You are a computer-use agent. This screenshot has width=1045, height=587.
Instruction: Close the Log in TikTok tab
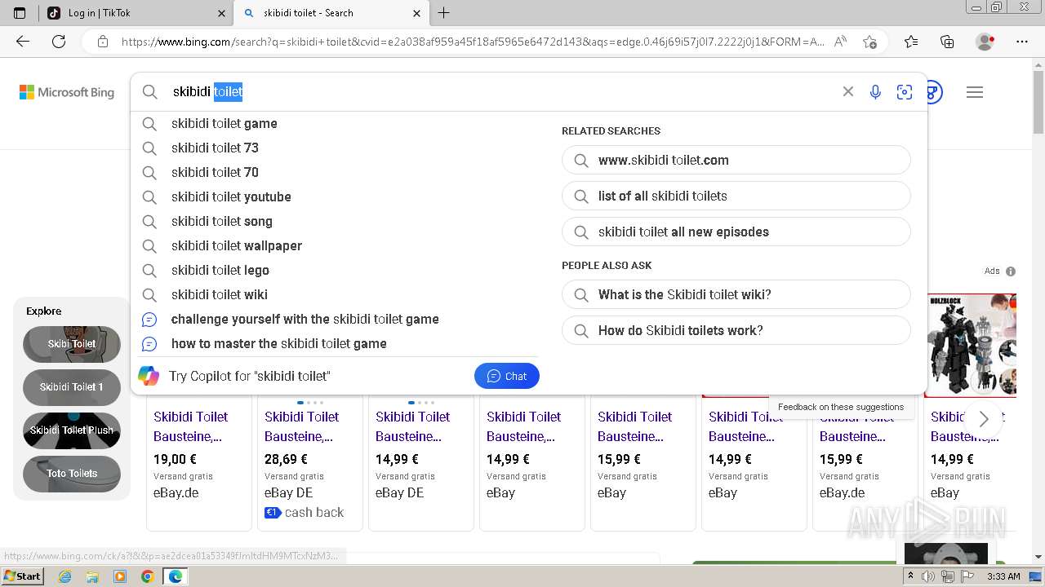[x=221, y=13]
